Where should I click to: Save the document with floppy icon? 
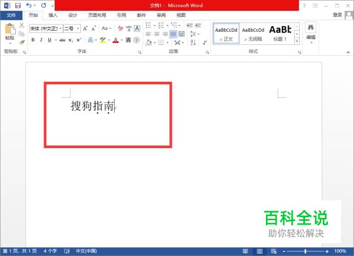18,6
